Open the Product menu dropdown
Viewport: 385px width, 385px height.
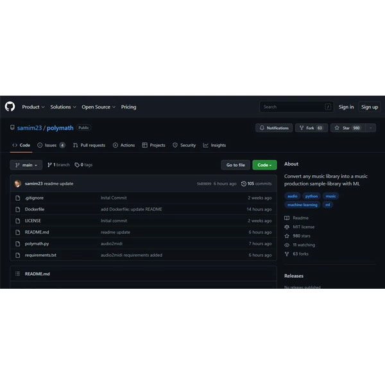point(33,107)
